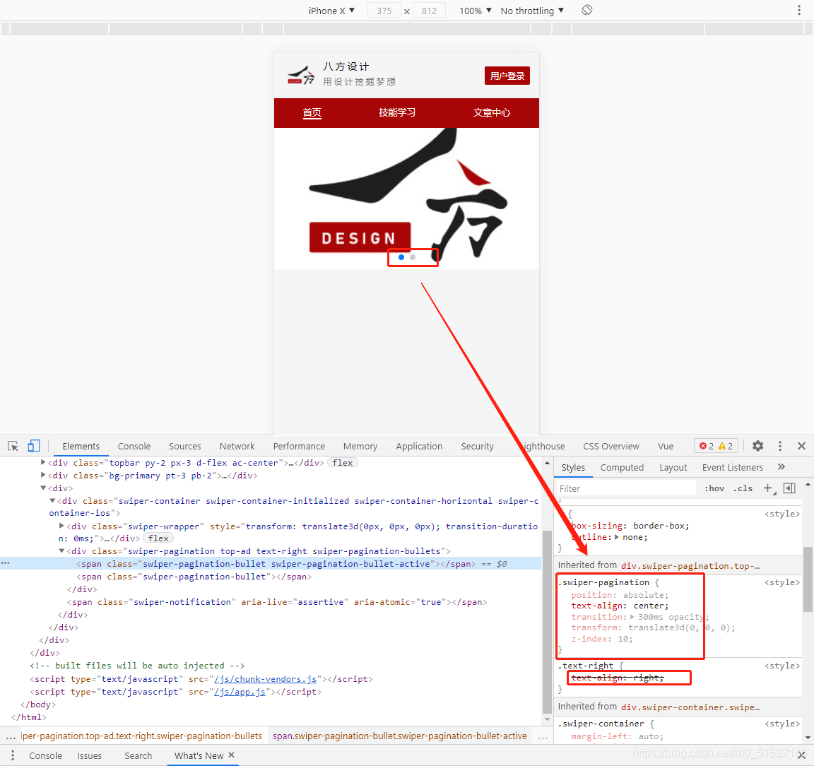814x766 pixels.
Task: Collapse the swiper-container div node
Action: [x=52, y=500]
